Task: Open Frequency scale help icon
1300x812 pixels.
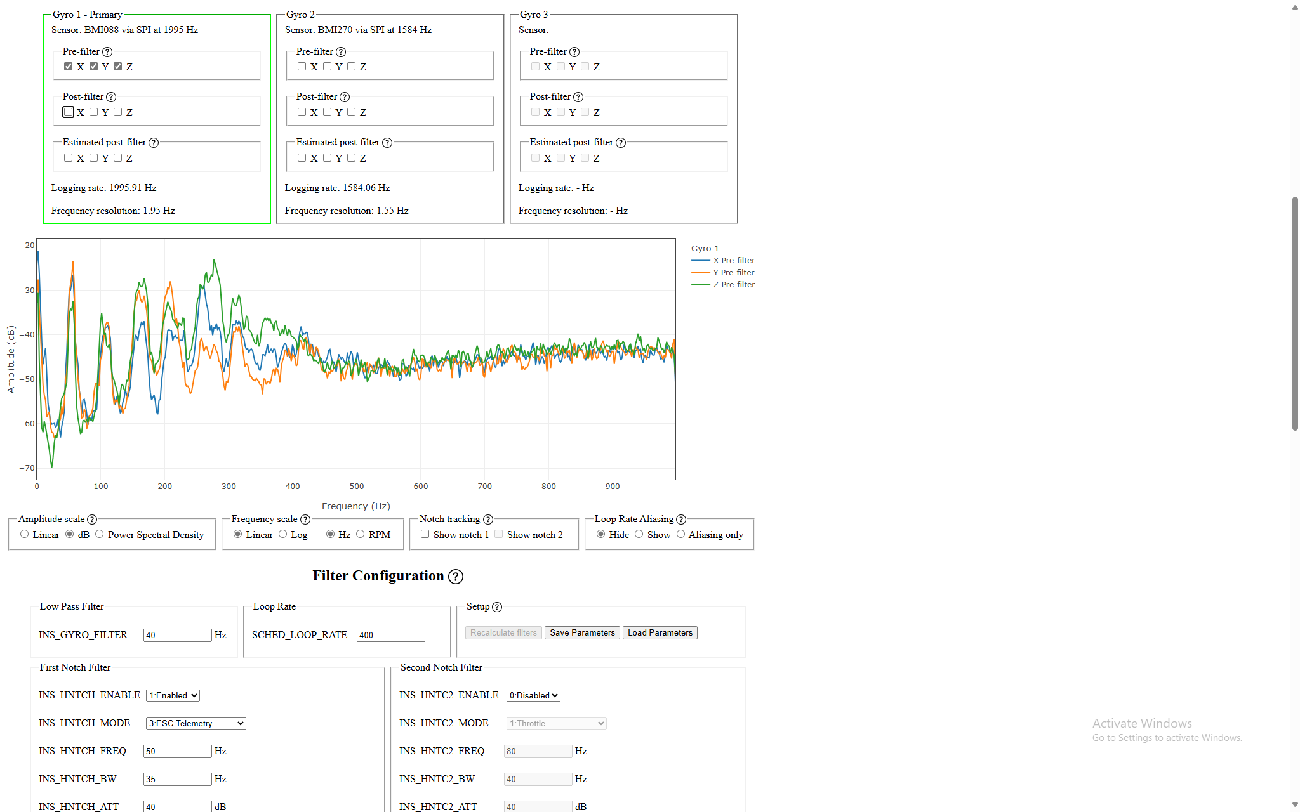Action: 305,520
